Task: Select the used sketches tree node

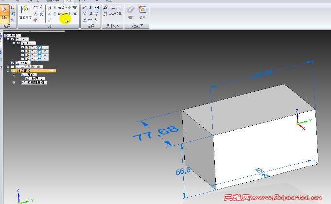Action: pyautogui.click(x=34, y=83)
